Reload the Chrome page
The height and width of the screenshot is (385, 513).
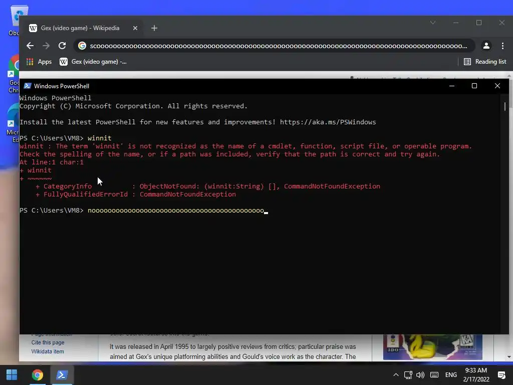pyautogui.click(x=62, y=46)
